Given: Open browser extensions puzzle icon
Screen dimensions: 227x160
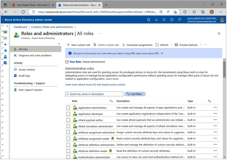Looking at the screenshot, I should point(185,12).
